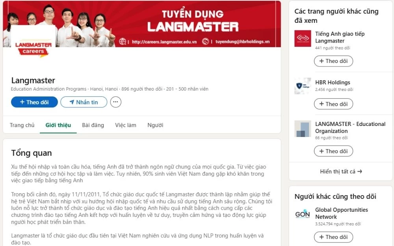
Task: Open the Người tab
Action: coord(154,125)
